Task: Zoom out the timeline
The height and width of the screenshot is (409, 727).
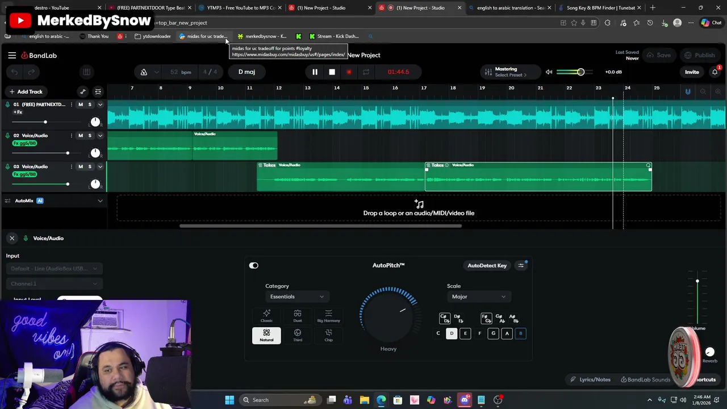Action: pos(703,91)
